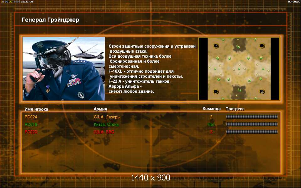This screenshot has height=188, width=301.
Task: Click army entry "Китай, Огонь"
Action: (x=106, y=124)
